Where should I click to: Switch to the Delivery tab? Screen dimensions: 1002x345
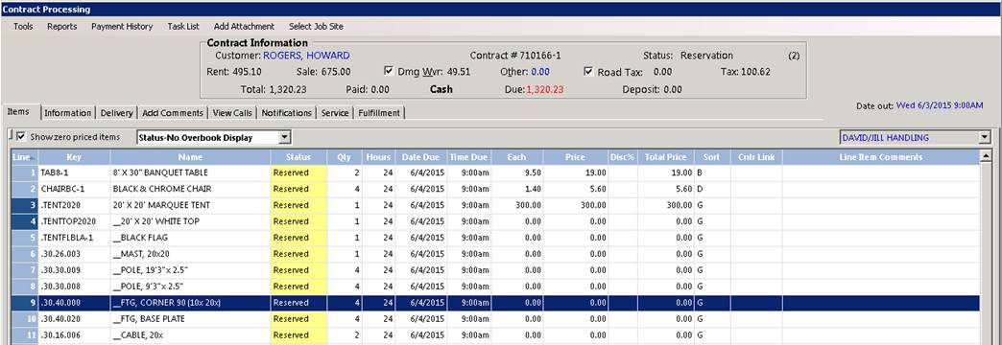[x=116, y=113]
